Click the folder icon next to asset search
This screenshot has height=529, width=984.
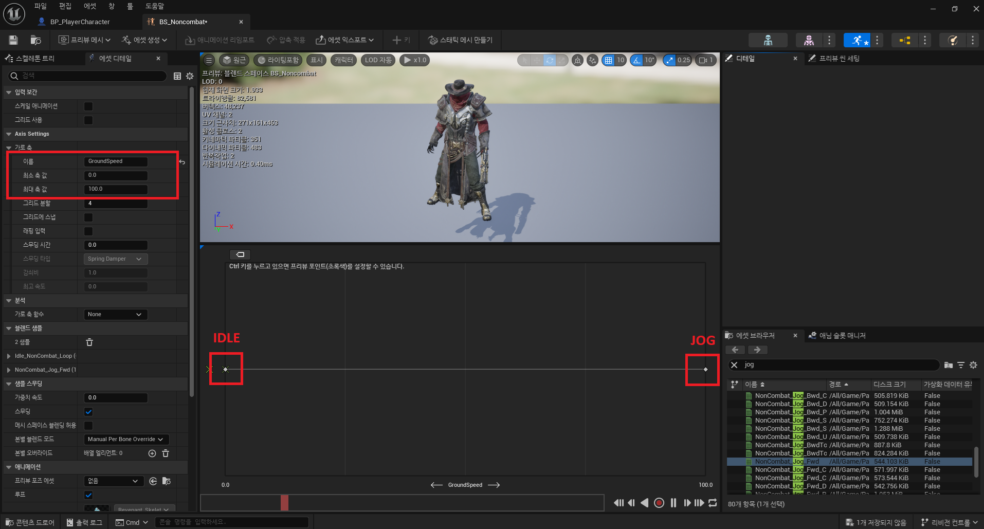point(949,365)
